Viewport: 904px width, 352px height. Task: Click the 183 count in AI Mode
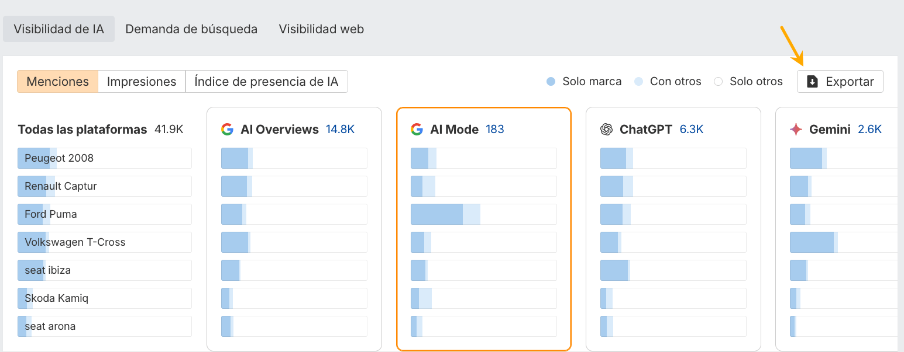pos(495,129)
